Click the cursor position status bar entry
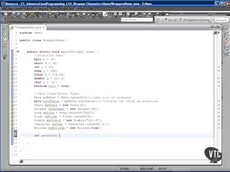The width and height of the screenshot is (230, 172). (x=162, y=169)
